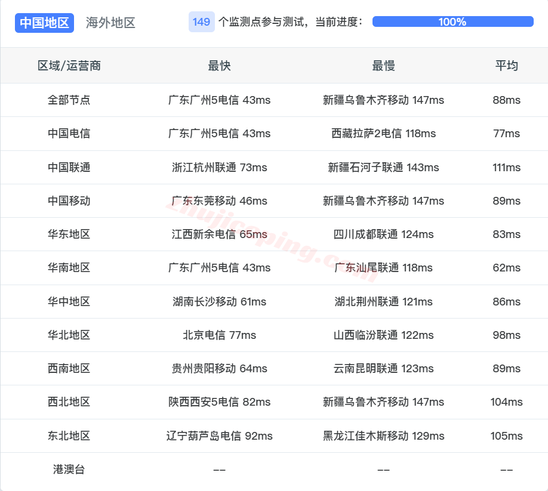Click 辽宁葫芦岛电信 92ms cell
Image resolution: width=548 pixels, height=491 pixels.
[219, 436]
